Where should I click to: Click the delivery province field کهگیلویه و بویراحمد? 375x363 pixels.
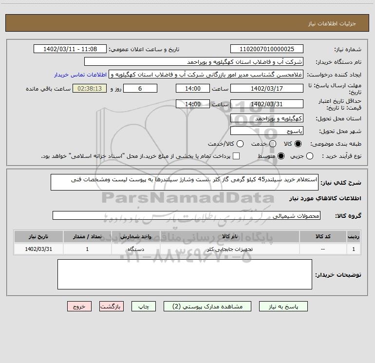(267, 118)
